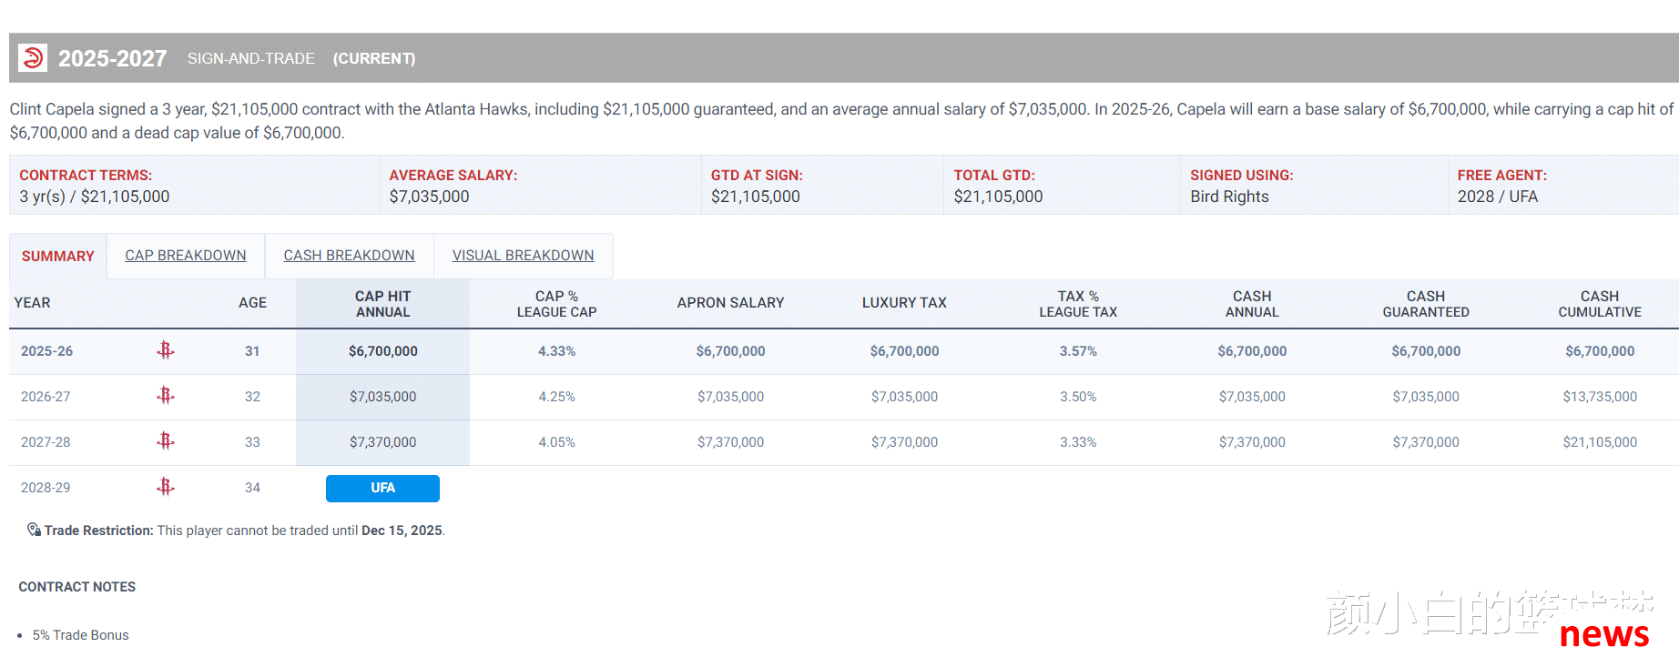Click the $13,735,000 cumulative cash value
Image resolution: width=1679 pixels, height=667 pixels.
coord(1600,397)
